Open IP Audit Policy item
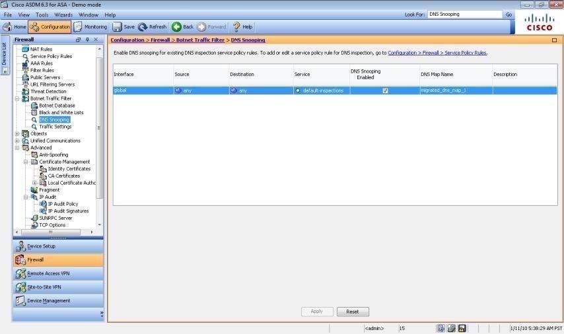Viewport: 564px width, 334px height. (x=63, y=204)
